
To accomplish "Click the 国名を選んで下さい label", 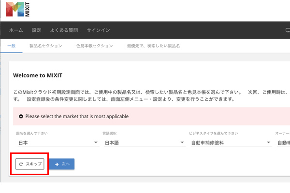I will [32, 133].
